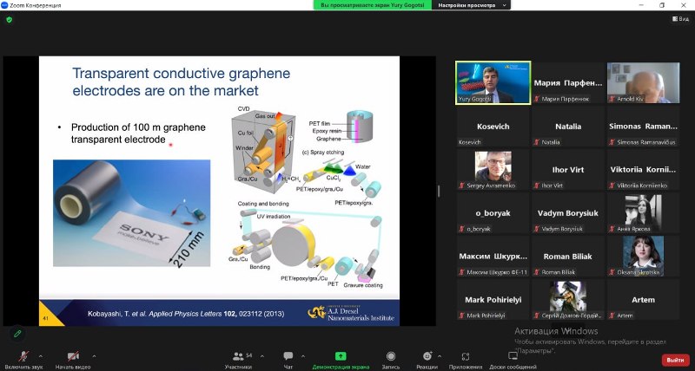Click the slide title about graphene electrodes
The height and width of the screenshot is (371, 695).
point(182,81)
